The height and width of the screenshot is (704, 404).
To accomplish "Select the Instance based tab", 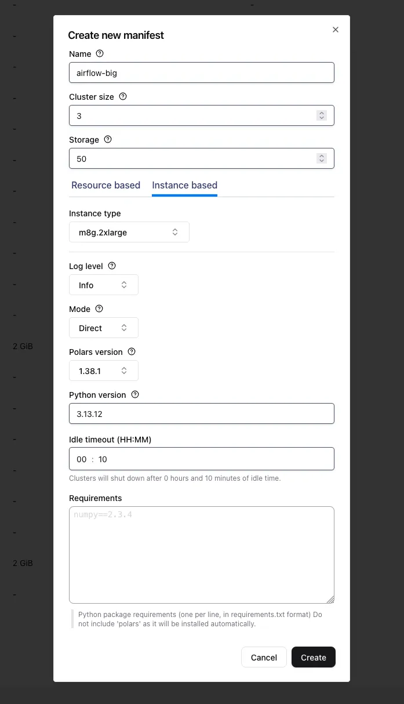I will pos(184,186).
